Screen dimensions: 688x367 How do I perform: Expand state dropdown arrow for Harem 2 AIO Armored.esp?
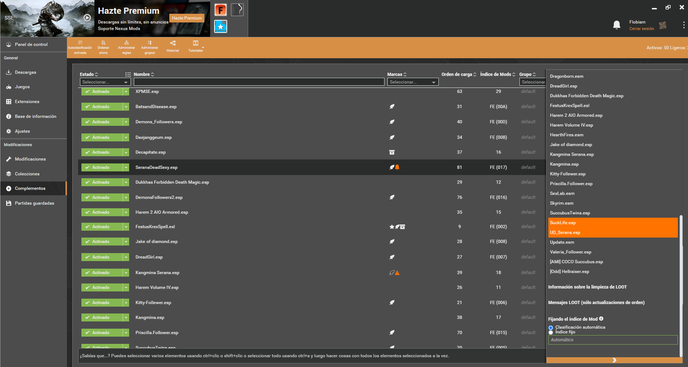click(x=126, y=212)
